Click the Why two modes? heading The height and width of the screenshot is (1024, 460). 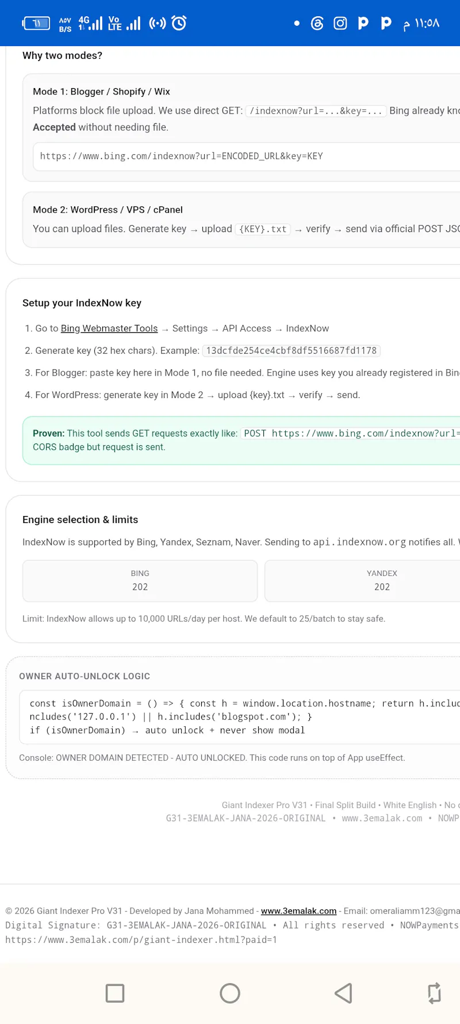coord(62,55)
